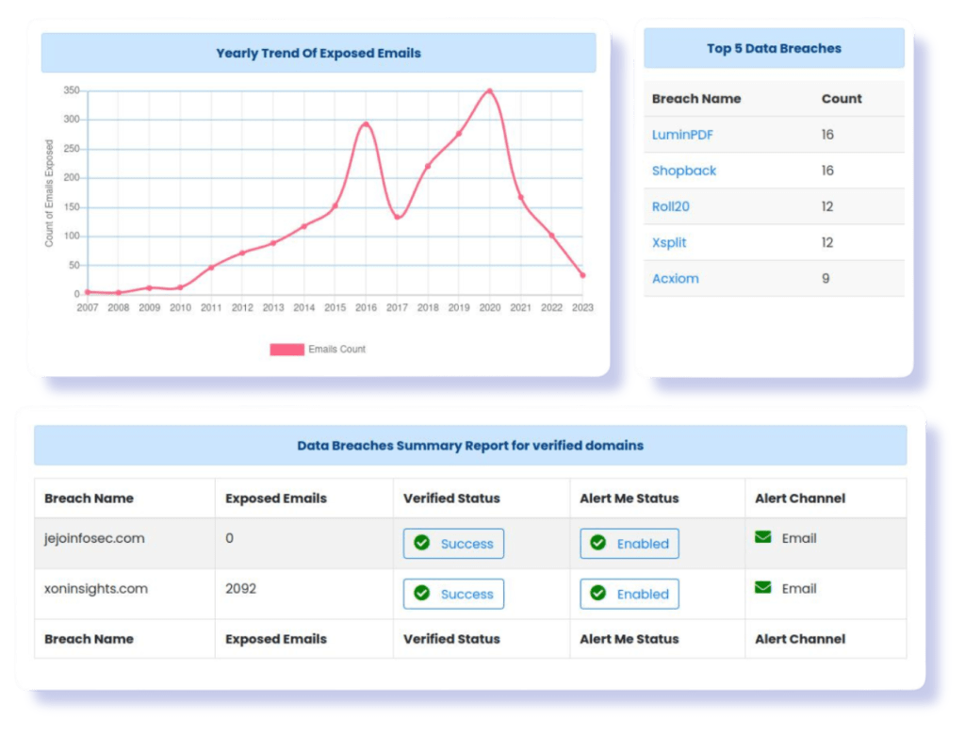This screenshot has width=965, height=736.
Task: Open the Roll20 breach link
Action: (671, 206)
